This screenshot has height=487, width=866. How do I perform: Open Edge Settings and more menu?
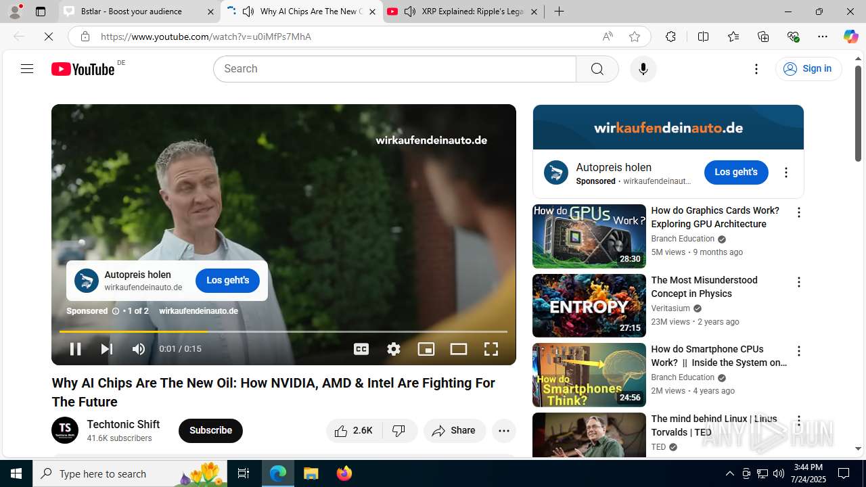(x=823, y=37)
